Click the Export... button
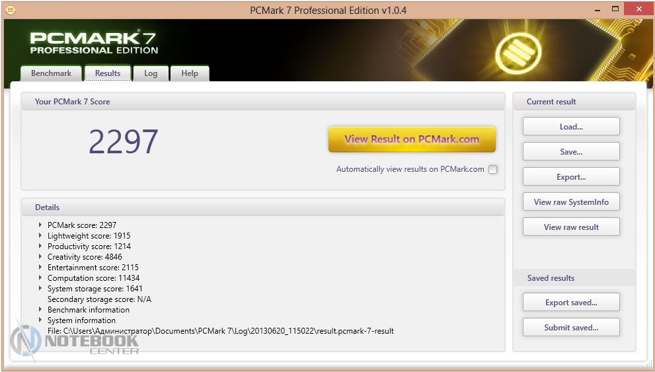The height and width of the screenshot is (372, 655). click(x=571, y=177)
